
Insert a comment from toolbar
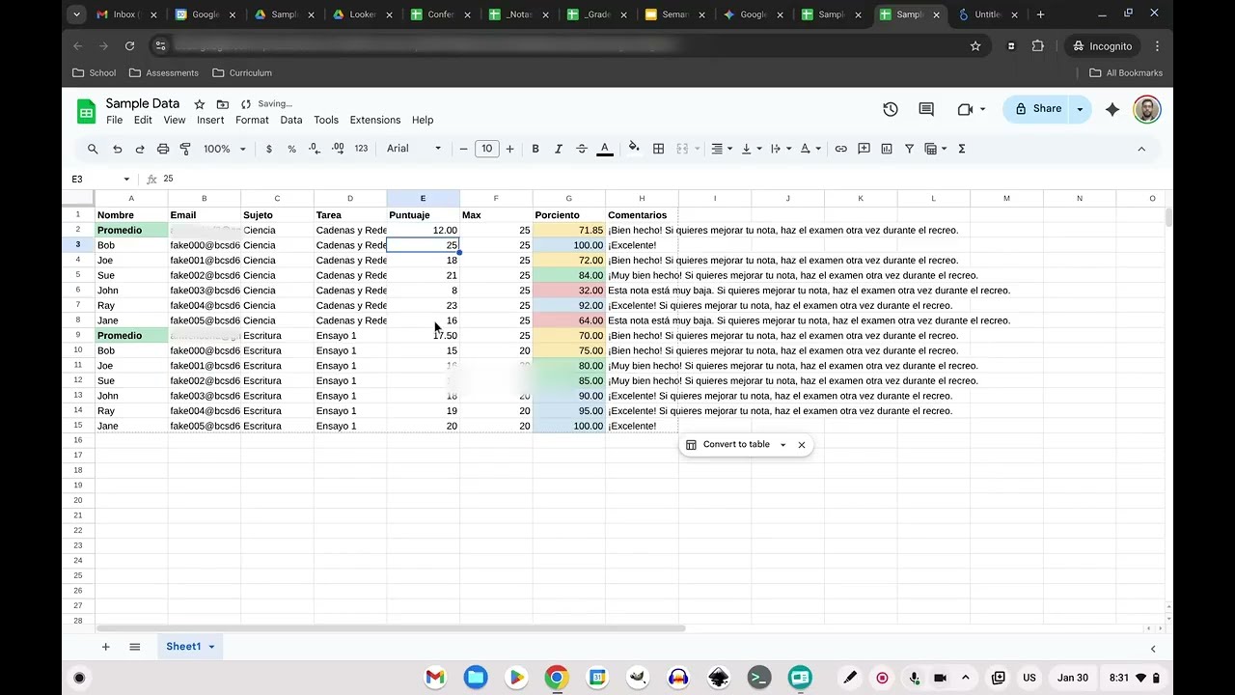click(864, 149)
